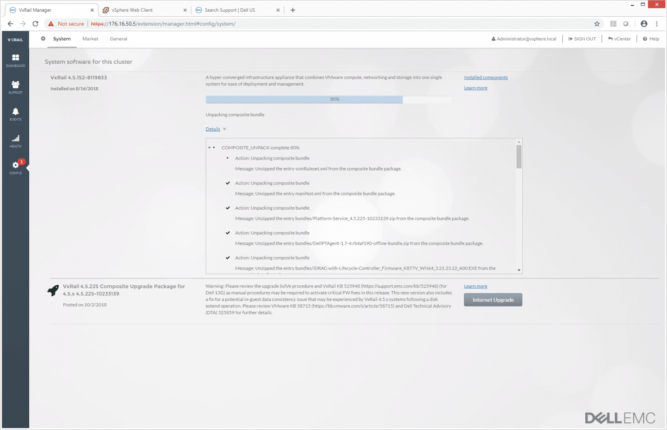Close the vSphere Web Client tab
Image resolution: width=667 pixels, height=430 pixels.
(x=185, y=10)
